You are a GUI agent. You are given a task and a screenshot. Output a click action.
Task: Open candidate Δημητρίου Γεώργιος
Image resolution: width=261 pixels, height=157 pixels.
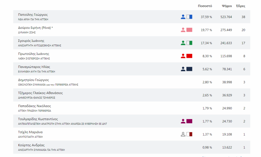[x=33, y=80]
